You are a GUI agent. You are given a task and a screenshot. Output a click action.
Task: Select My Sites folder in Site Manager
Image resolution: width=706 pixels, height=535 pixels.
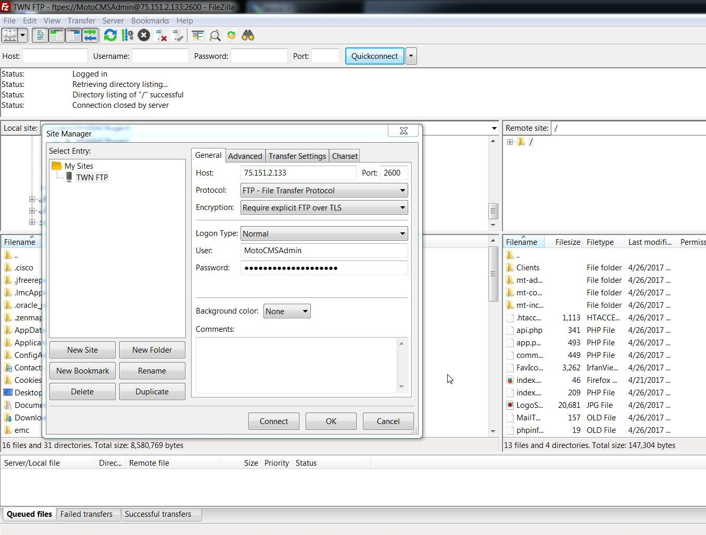point(79,166)
